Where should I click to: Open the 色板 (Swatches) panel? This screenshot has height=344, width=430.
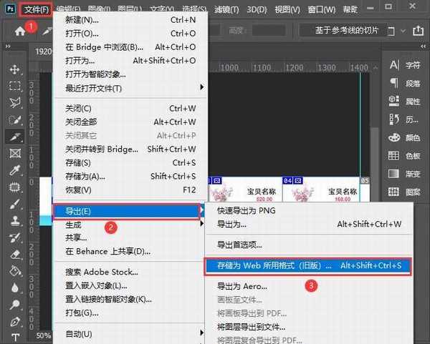[x=406, y=156]
